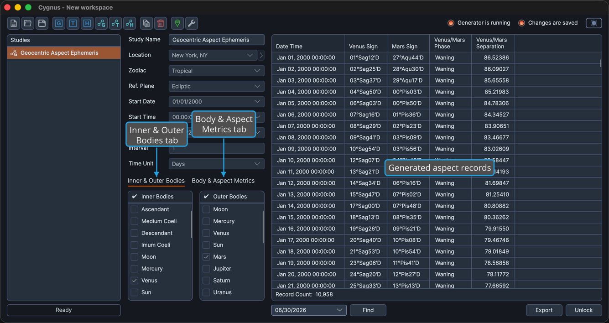Click the Unlock button

click(x=583, y=310)
